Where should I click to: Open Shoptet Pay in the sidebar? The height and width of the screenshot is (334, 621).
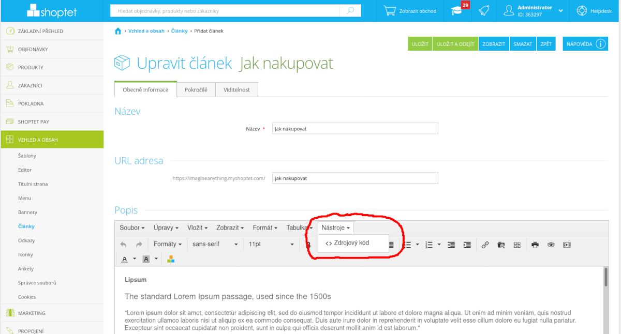coord(52,122)
